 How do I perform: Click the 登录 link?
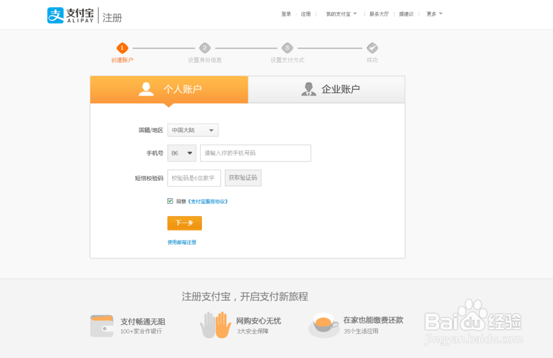click(286, 14)
